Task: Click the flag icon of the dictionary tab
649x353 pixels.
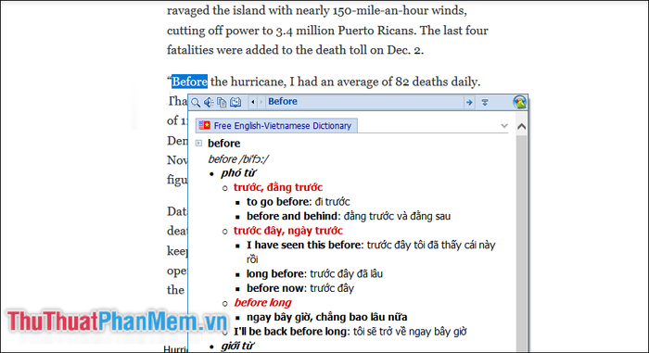Action: [205, 125]
